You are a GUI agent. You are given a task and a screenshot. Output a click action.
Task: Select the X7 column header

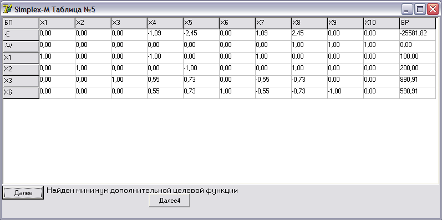pyautogui.click(x=273, y=23)
